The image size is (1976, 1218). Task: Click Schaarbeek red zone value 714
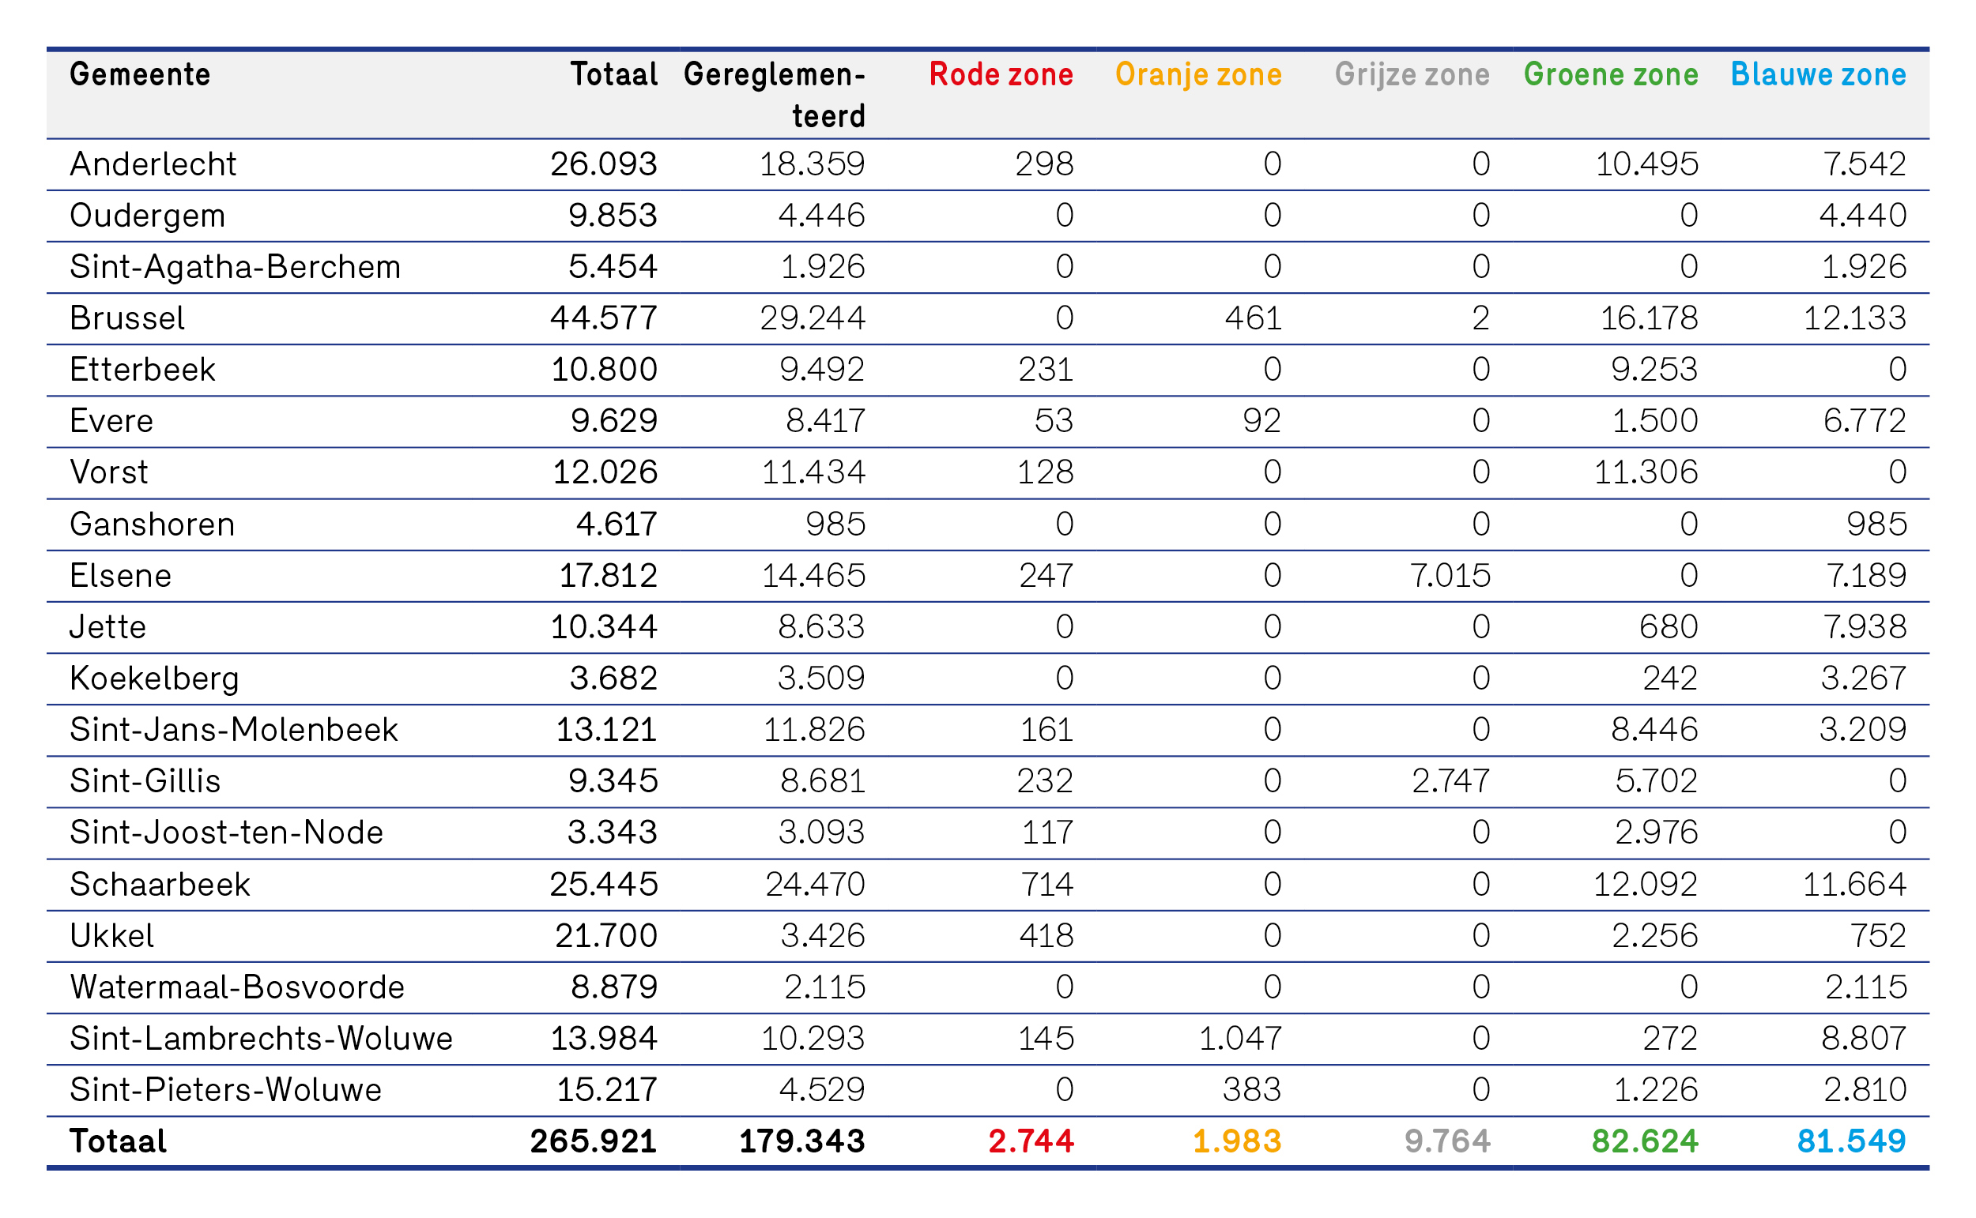[x=1046, y=885]
